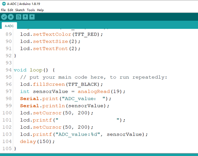Click line number 93 in the gutter

click(x=8, y=63)
